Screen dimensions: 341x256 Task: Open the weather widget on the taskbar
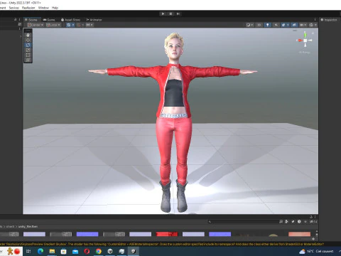[x=316, y=251]
